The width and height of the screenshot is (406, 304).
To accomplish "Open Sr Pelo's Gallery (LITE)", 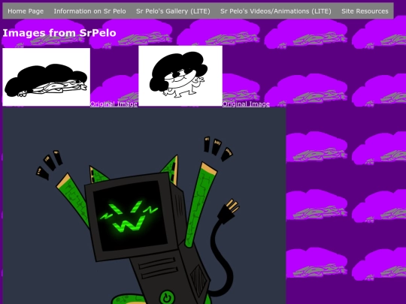I will (173, 11).
